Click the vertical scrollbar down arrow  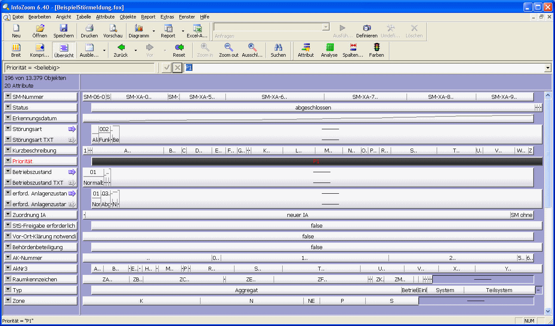coord(548,311)
